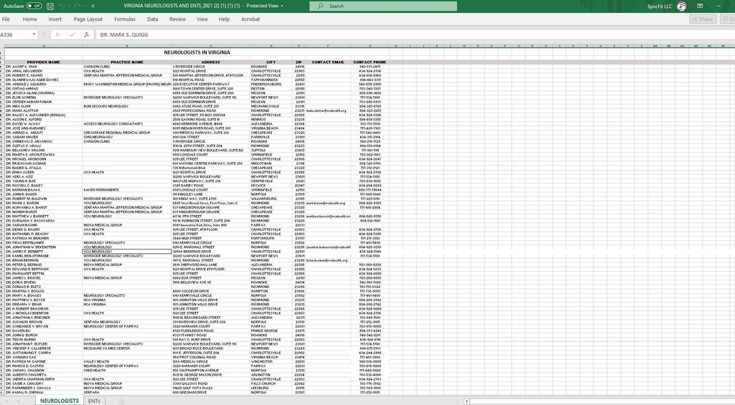Click the Save disk icon
The width and height of the screenshot is (735, 405).
(x=50, y=6)
